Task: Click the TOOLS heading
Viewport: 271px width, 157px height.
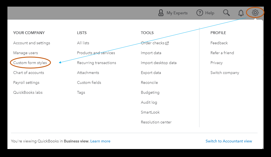Action: click(147, 33)
